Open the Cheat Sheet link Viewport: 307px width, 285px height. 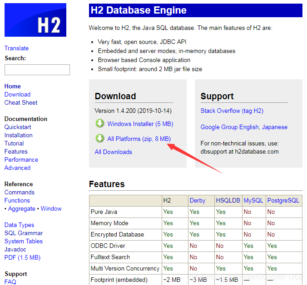coord(21,102)
